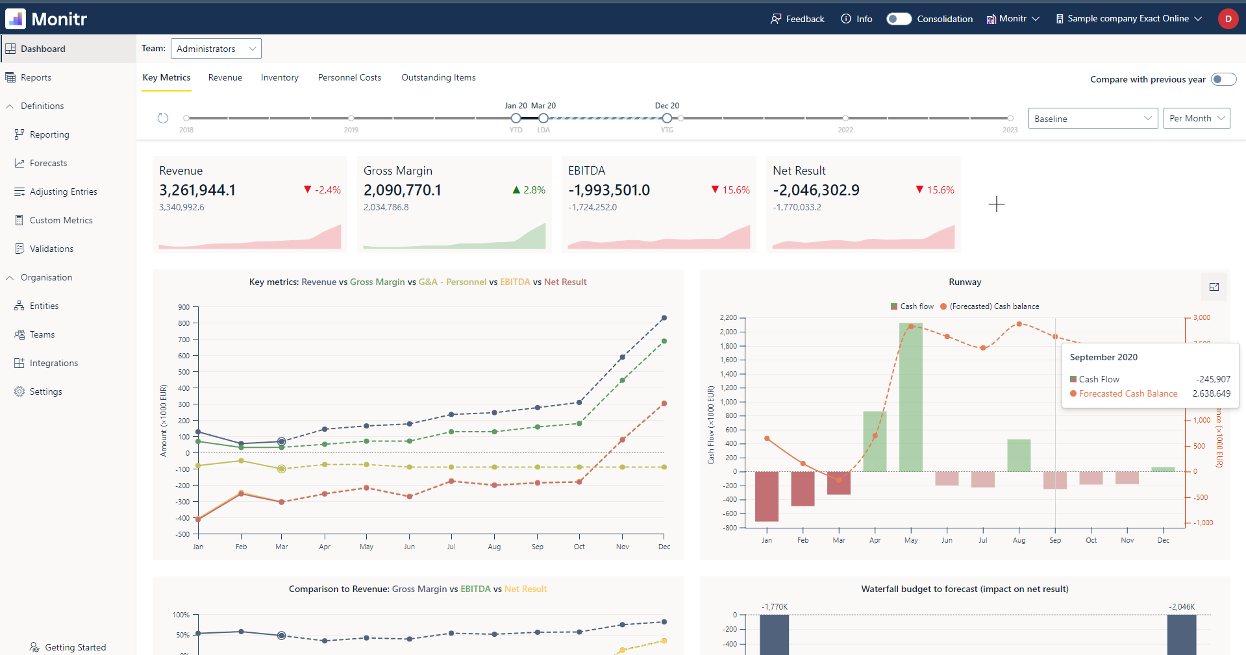Open the Baseline scenario dropdown
Screen dimensions: 1246x655
(1093, 118)
